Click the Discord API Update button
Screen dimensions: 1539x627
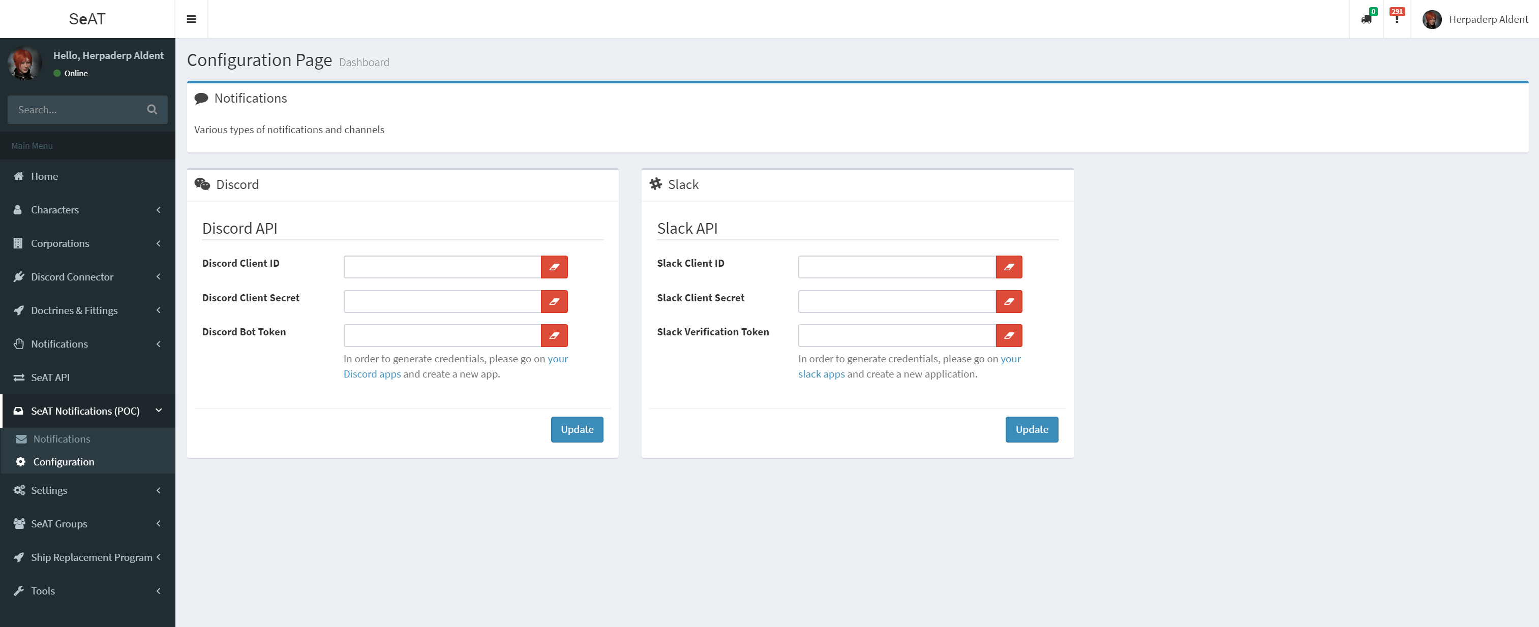pos(576,429)
